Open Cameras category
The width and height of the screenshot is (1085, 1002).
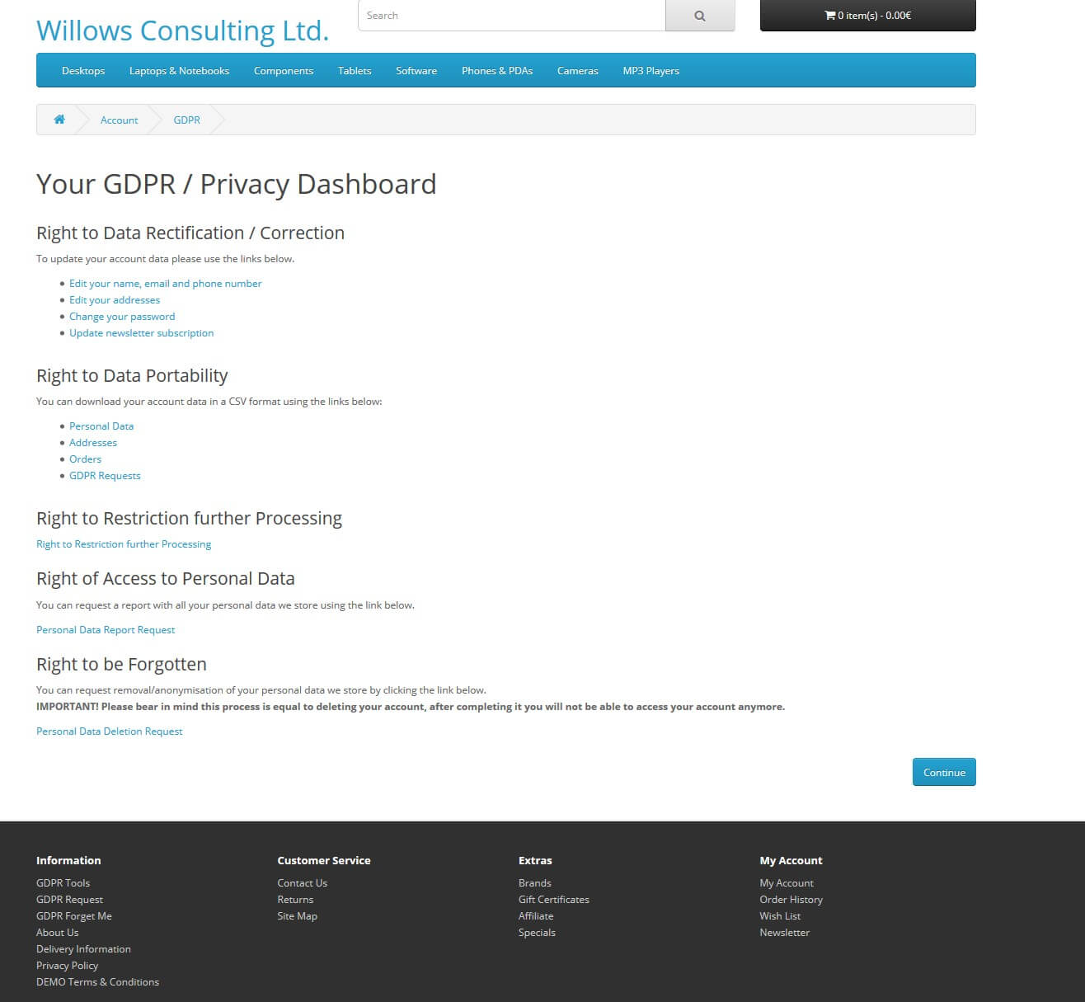pos(577,71)
